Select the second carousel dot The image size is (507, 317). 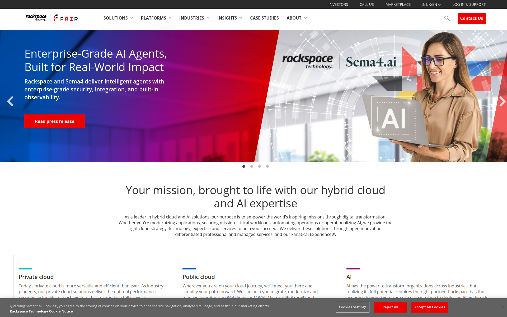point(252,166)
